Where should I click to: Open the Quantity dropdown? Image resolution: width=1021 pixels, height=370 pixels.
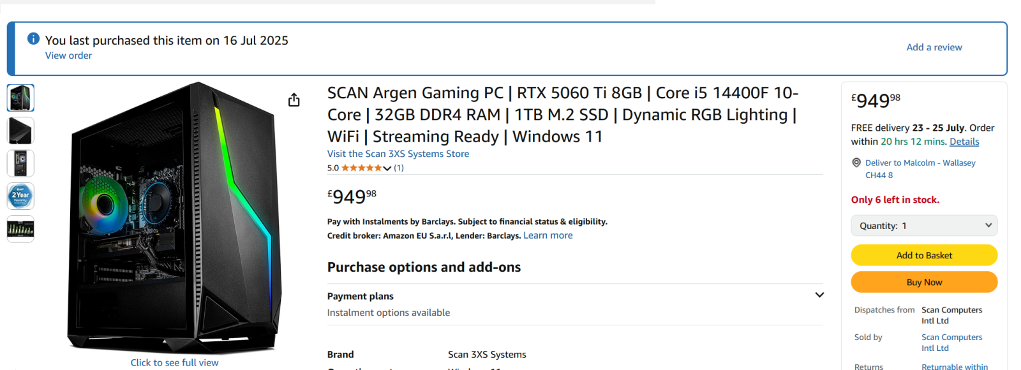pos(924,225)
